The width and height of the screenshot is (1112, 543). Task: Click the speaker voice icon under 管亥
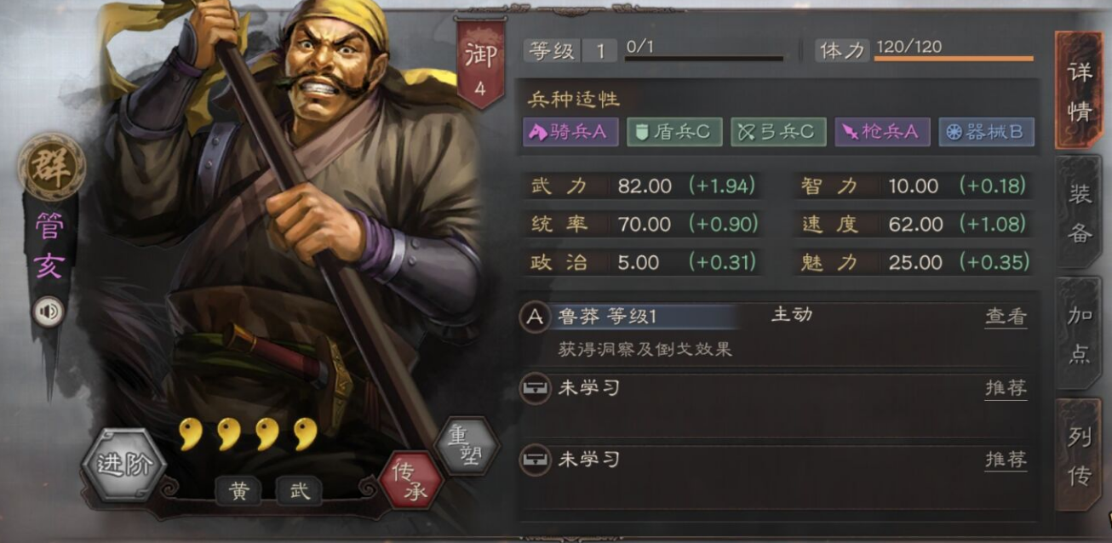[x=49, y=312]
